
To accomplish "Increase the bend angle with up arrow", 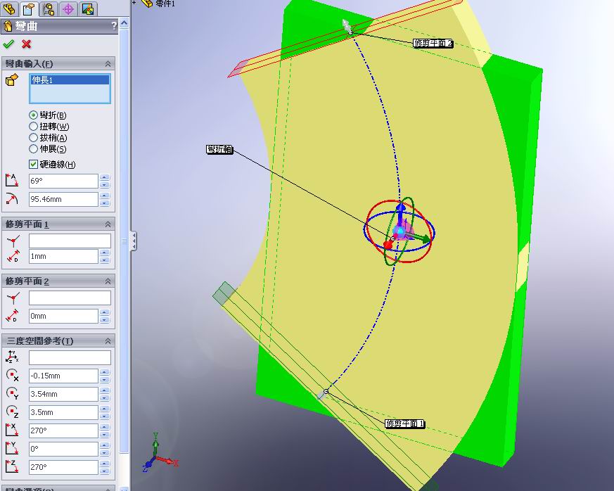I will 104,177.
